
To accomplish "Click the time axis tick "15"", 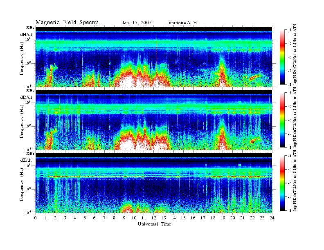I will click(x=183, y=218).
